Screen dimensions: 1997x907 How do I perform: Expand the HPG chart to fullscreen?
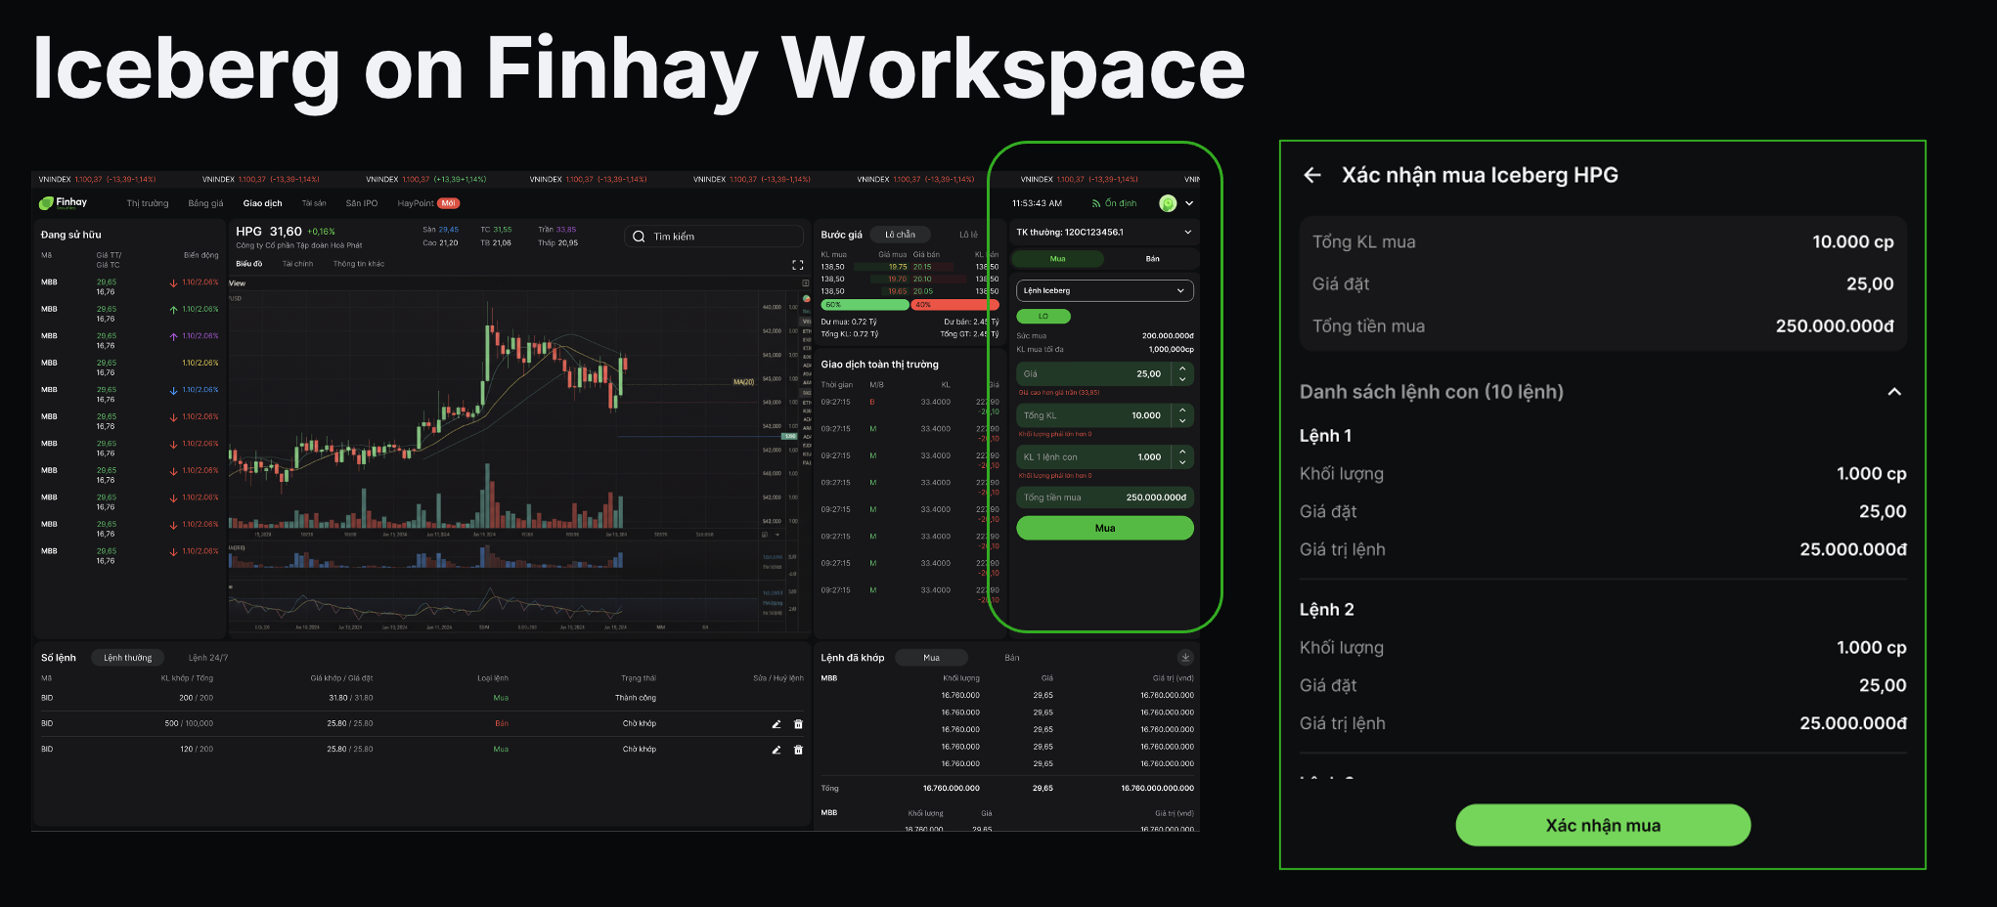[x=797, y=265]
